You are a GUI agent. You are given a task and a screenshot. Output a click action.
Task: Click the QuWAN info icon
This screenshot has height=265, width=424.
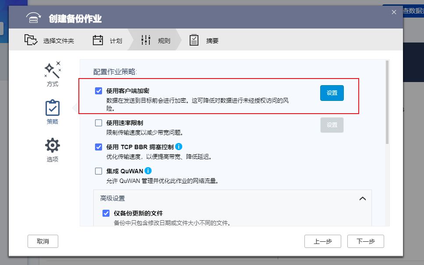pos(148,171)
